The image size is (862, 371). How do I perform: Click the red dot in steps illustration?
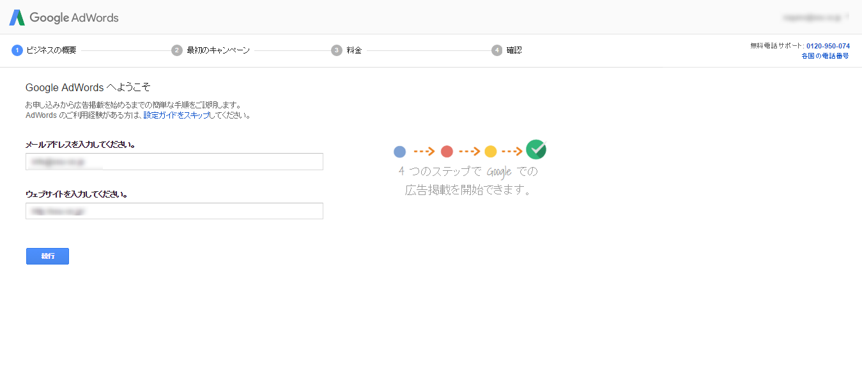(x=447, y=152)
